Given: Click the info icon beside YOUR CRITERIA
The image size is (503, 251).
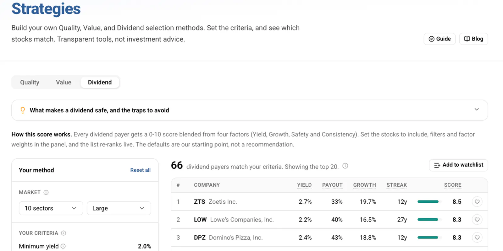Looking at the screenshot, I should point(64,233).
